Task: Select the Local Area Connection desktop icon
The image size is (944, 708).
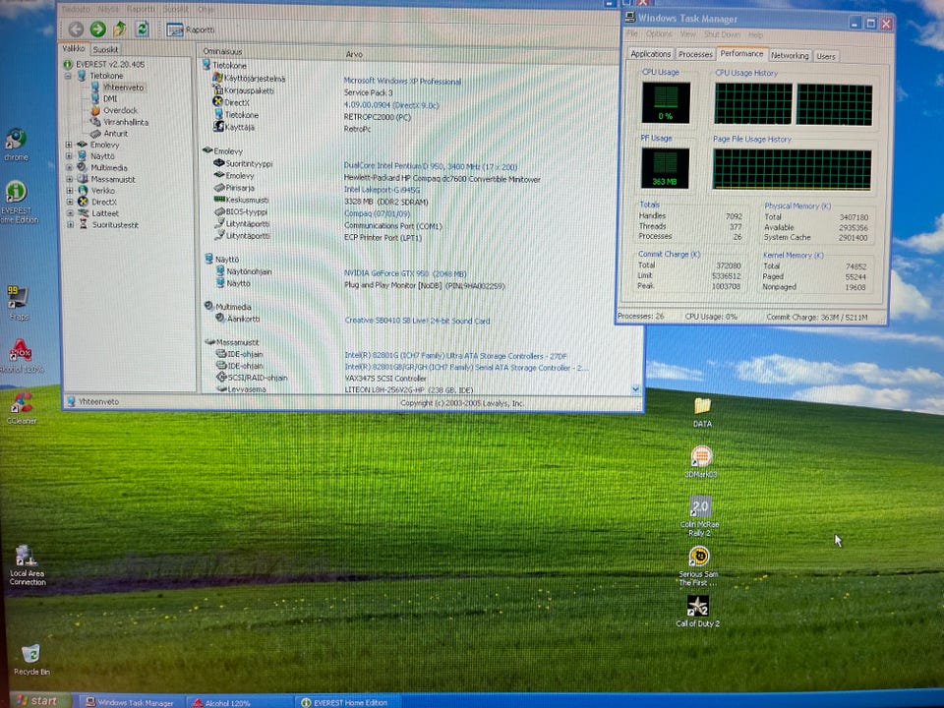Action: 27,564
